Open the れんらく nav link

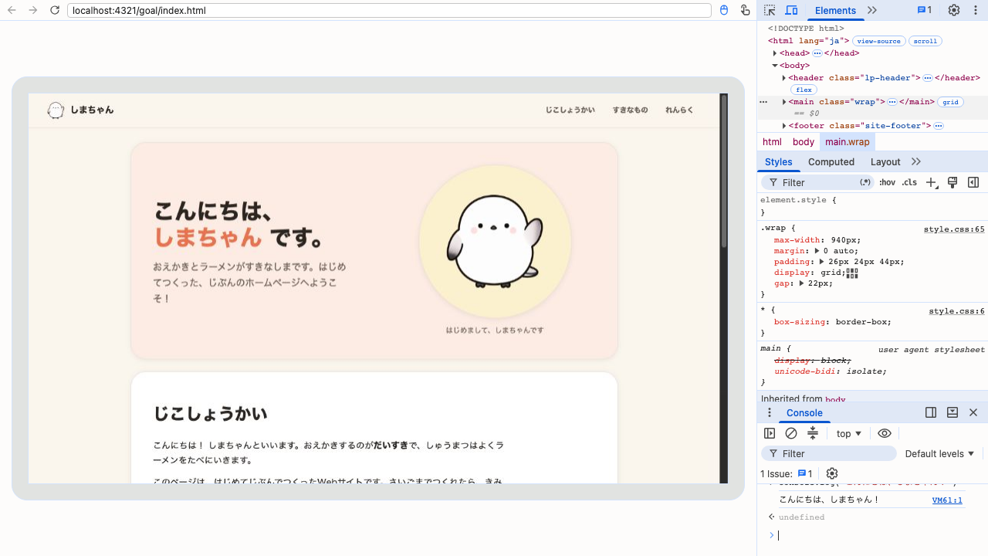pos(679,110)
